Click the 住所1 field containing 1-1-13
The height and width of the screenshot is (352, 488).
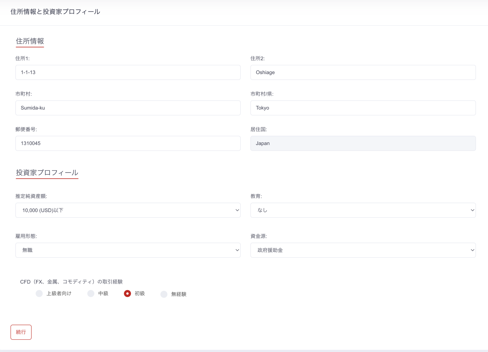[128, 72]
